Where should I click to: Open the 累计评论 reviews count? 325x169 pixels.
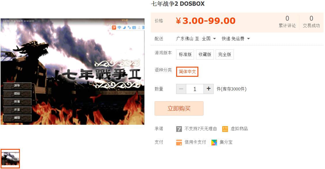[287, 22]
